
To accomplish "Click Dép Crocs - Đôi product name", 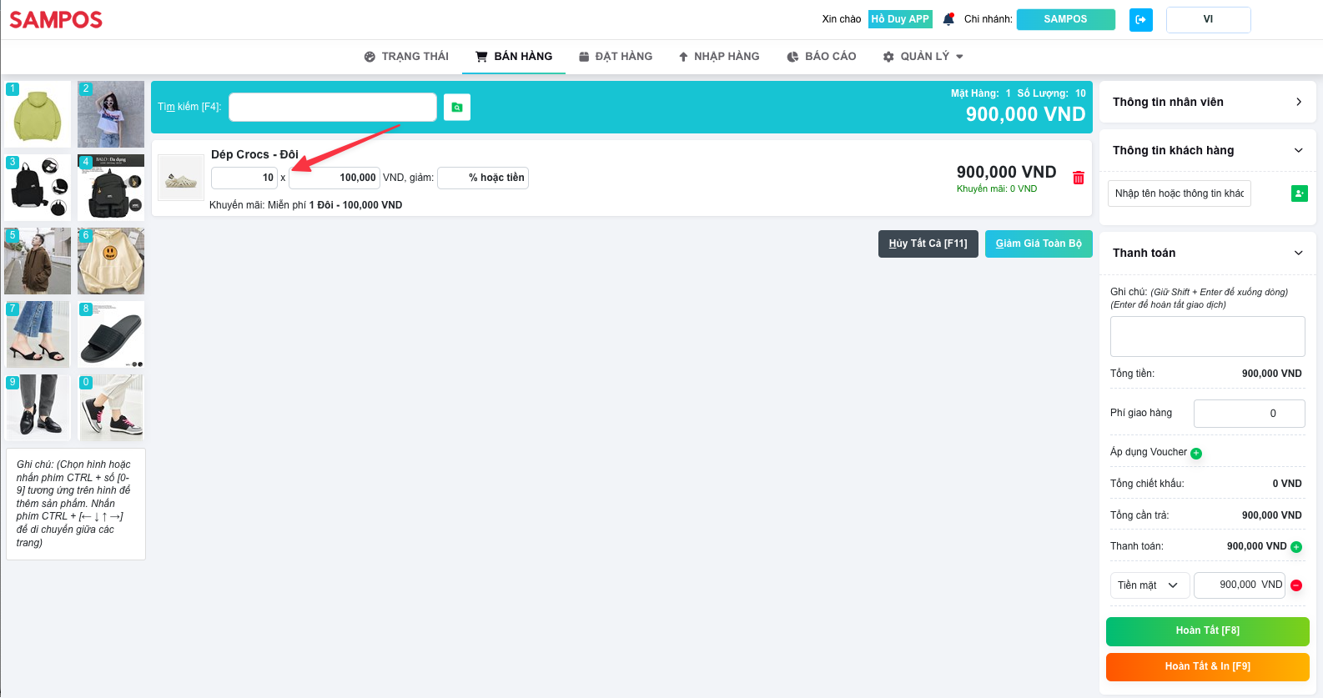I will pyautogui.click(x=254, y=154).
